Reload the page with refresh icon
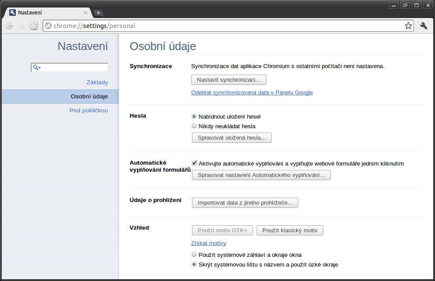The height and width of the screenshot is (281, 435). pyautogui.click(x=34, y=26)
